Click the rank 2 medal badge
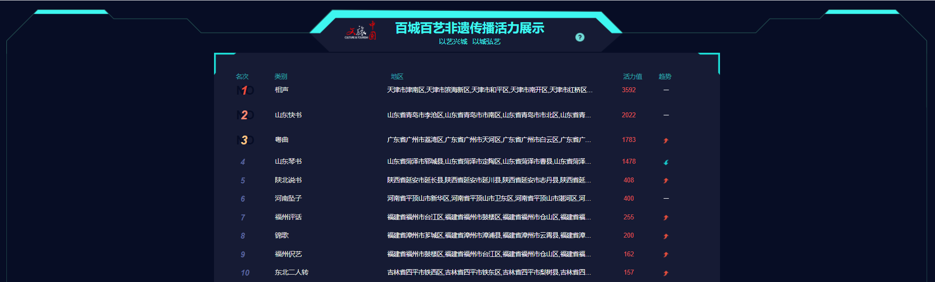The image size is (935, 282). pyautogui.click(x=245, y=115)
